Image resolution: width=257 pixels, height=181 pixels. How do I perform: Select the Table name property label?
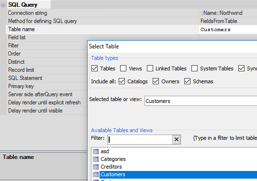coord(22,29)
